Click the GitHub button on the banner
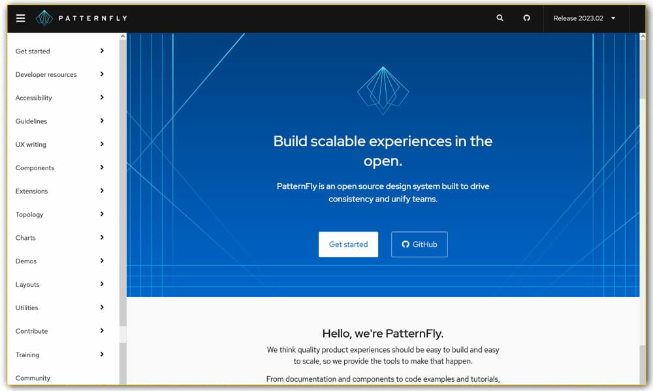 pos(419,244)
